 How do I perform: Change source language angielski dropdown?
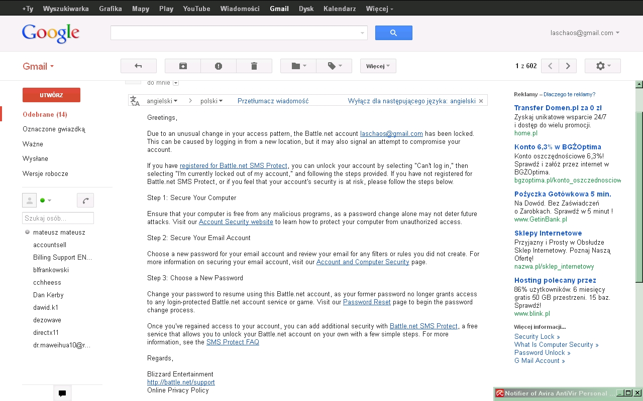[162, 101]
